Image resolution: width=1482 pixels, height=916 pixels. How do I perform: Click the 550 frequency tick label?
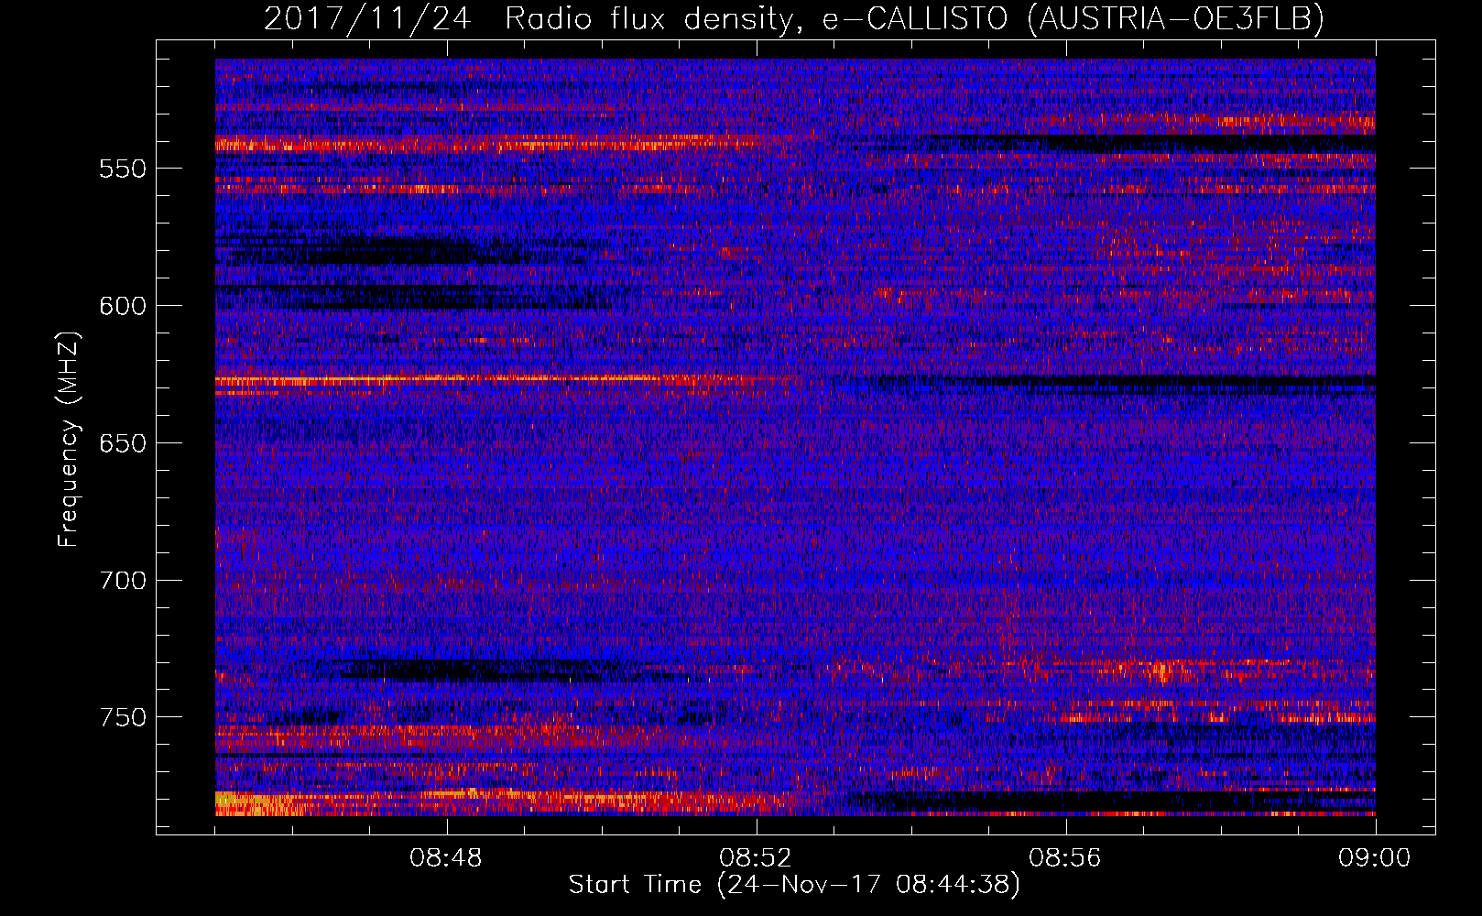tap(123, 169)
